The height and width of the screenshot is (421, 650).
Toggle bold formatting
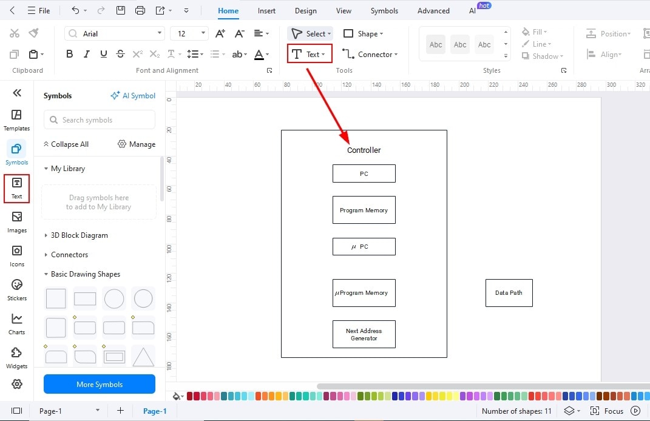pyautogui.click(x=69, y=53)
